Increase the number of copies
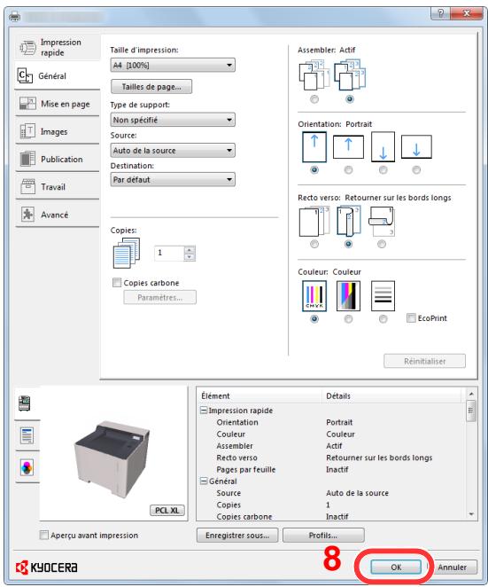This screenshot has width=488, height=587. pos(190,249)
